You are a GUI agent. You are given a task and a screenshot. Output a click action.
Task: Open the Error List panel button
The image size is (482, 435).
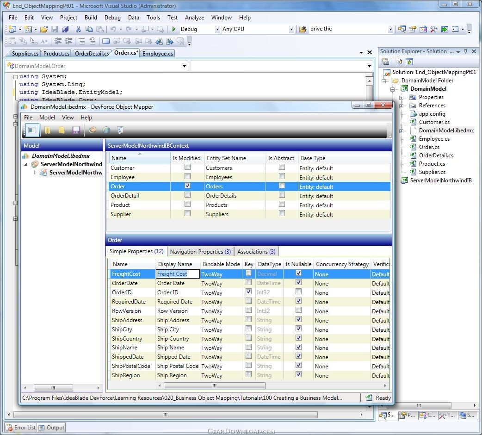(21, 428)
